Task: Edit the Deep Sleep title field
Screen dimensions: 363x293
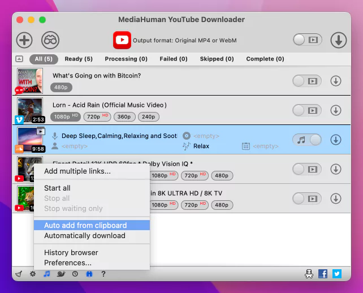Action: click(x=119, y=136)
